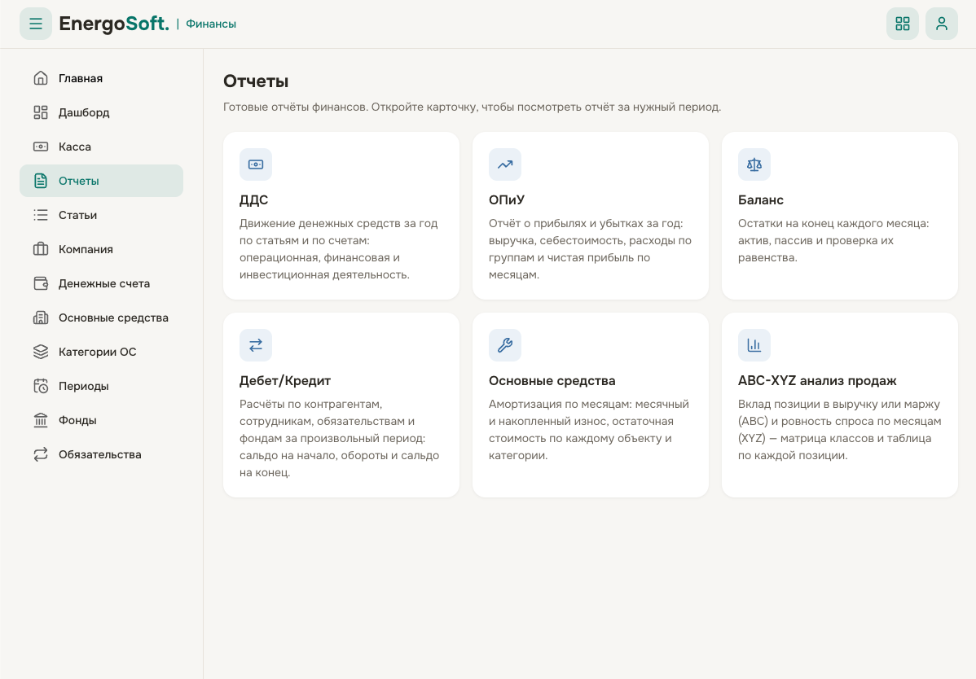Select Категории ОС in sidebar
The width and height of the screenshot is (976, 679).
pyautogui.click(x=102, y=352)
